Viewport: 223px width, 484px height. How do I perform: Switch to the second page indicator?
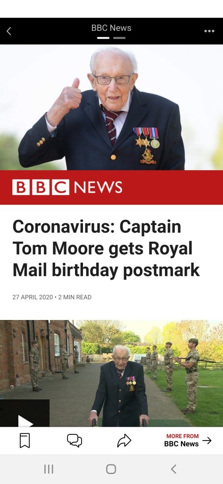click(x=119, y=38)
